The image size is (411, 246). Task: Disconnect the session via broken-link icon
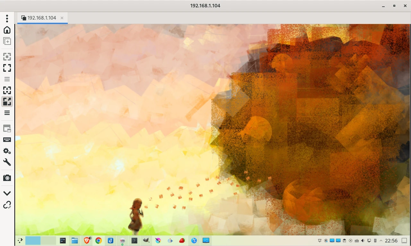[7, 205]
